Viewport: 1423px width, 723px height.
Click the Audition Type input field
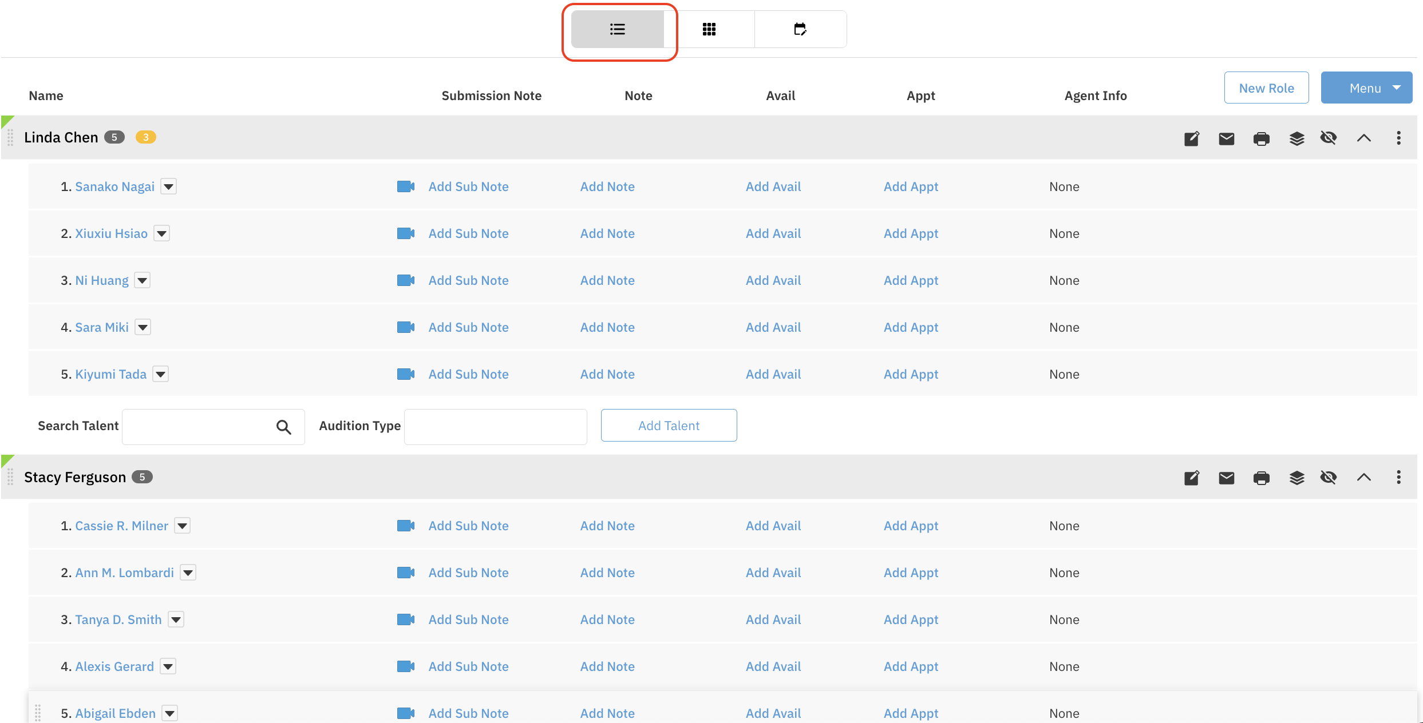[x=495, y=427]
